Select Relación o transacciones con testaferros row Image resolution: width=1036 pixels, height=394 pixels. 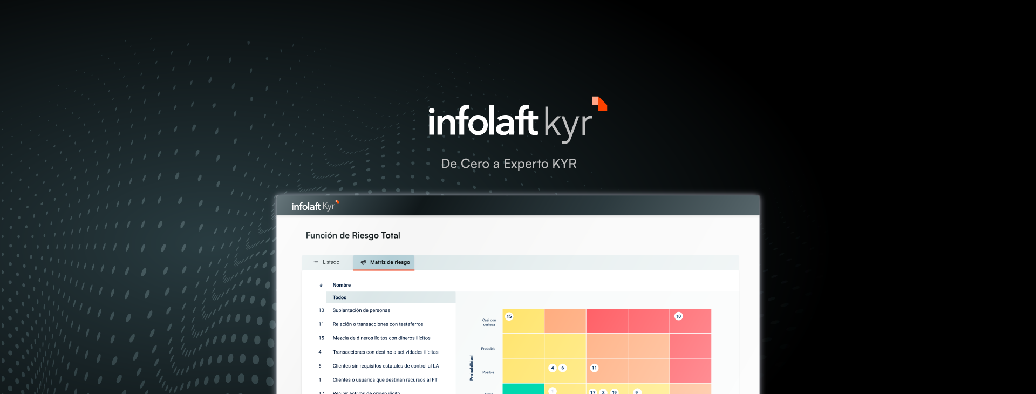click(378, 324)
